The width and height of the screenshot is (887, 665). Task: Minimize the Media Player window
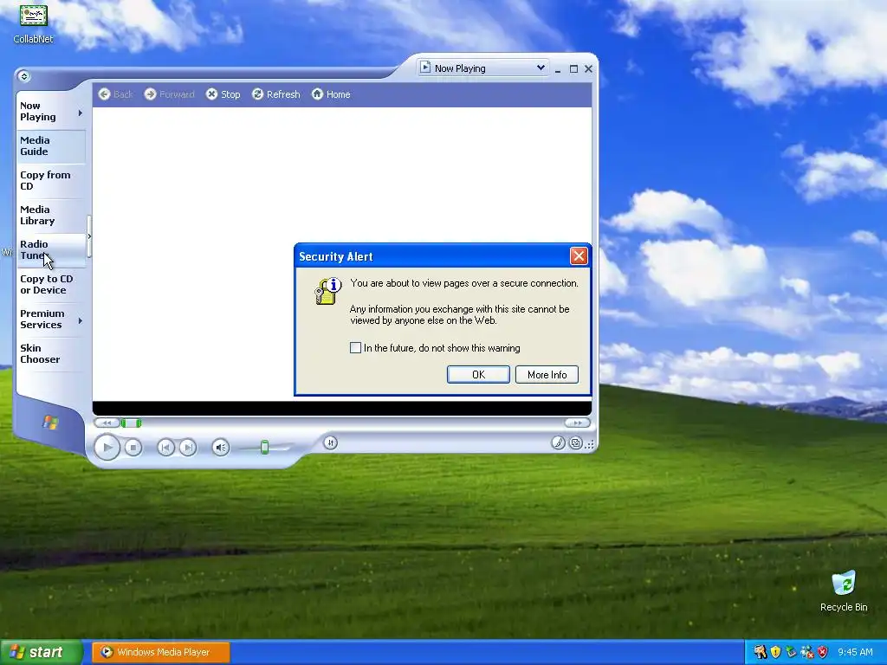557,69
